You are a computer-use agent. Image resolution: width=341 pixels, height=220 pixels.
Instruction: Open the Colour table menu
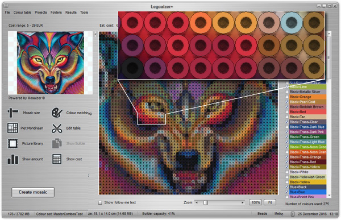pos(22,13)
